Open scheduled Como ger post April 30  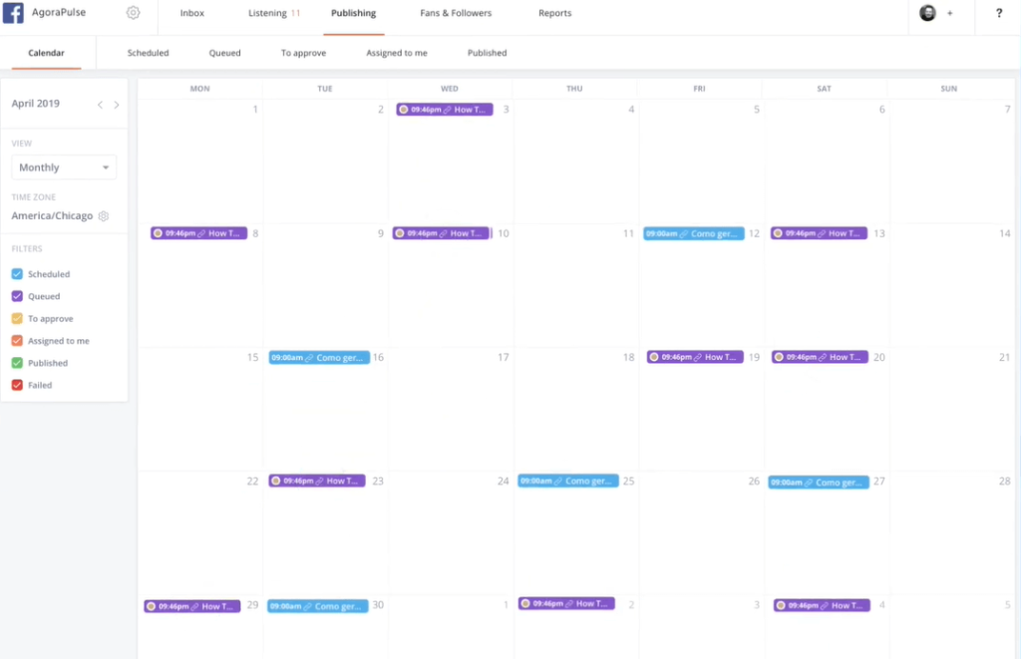pos(318,606)
